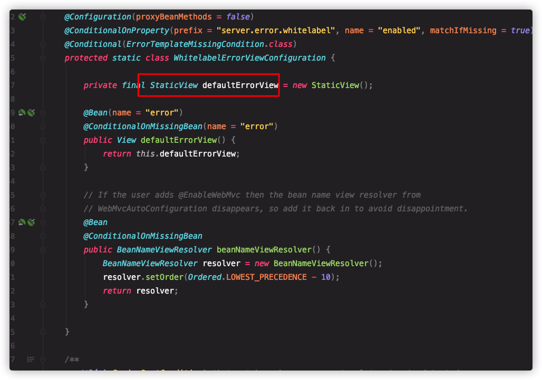This screenshot has width=542, height=380.
Task: Click the 'protected' keyword
Action: coord(86,57)
